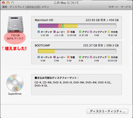Click the Macintosh HD volume name
The height and width of the screenshot is (118, 133).
pos(44,20)
